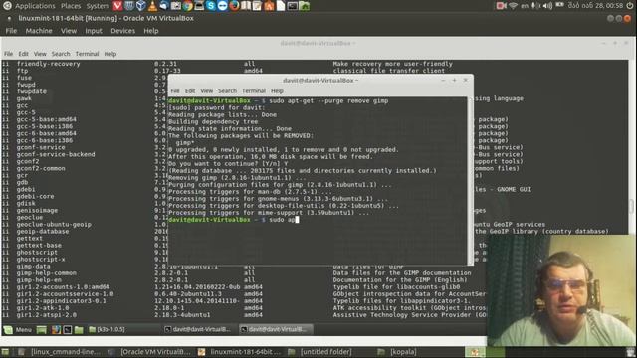Click the background terminal title davit@davit-VirtualBox
Viewport: 637px width, 358px height.
[x=318, y=43]
